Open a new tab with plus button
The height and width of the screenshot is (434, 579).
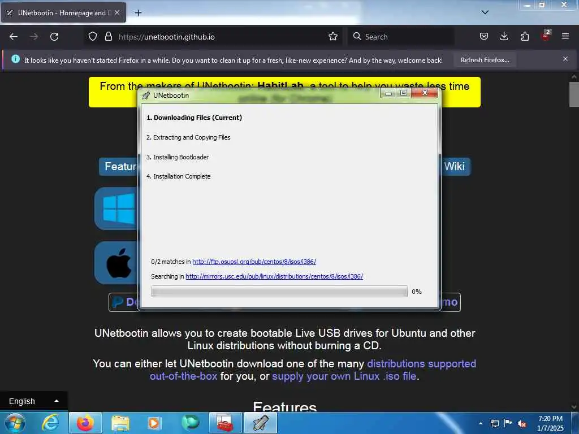[138, 13]
